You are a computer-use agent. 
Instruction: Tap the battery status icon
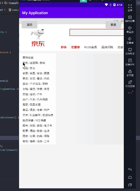[114, 5]
